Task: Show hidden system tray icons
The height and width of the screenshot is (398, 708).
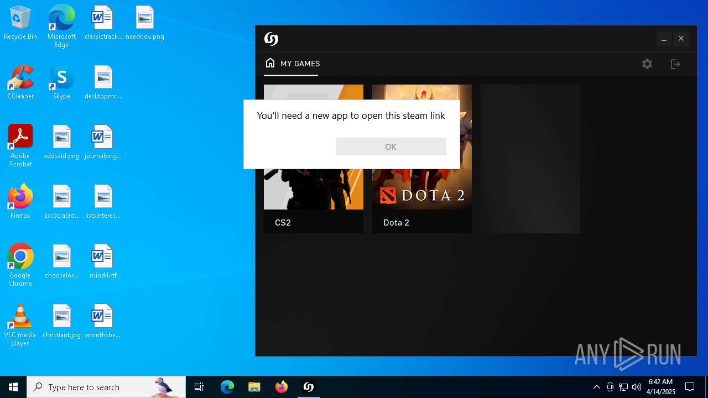Action: point(596,387)
